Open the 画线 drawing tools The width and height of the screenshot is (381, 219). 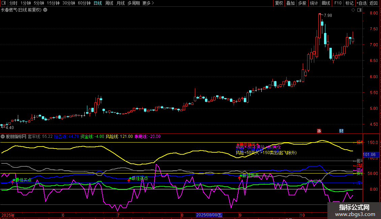[326, 3]
